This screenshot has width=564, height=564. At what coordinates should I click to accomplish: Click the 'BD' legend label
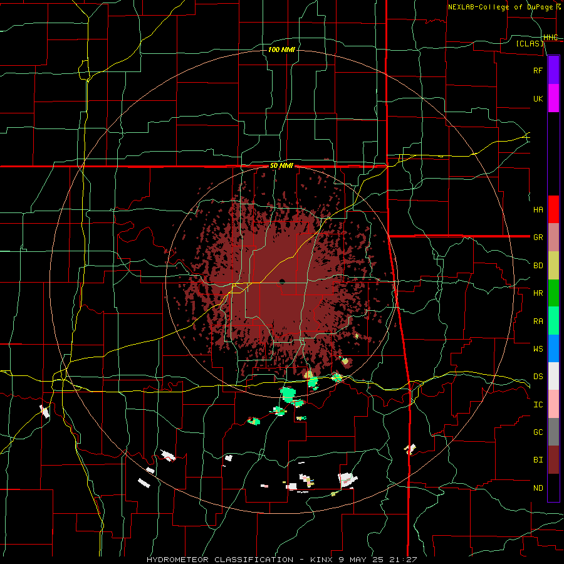(538, 266)
